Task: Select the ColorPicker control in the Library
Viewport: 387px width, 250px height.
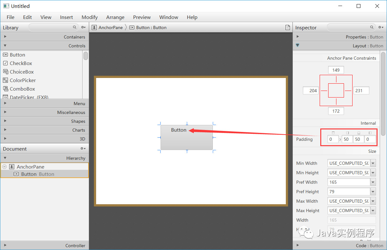Action: click(22, 80)
